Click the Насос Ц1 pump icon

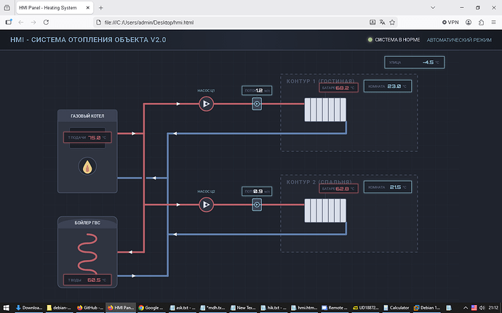pos(205,104)
